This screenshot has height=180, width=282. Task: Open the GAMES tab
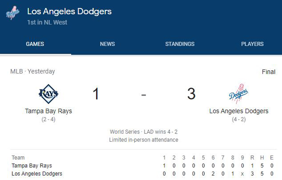[35, 44]
